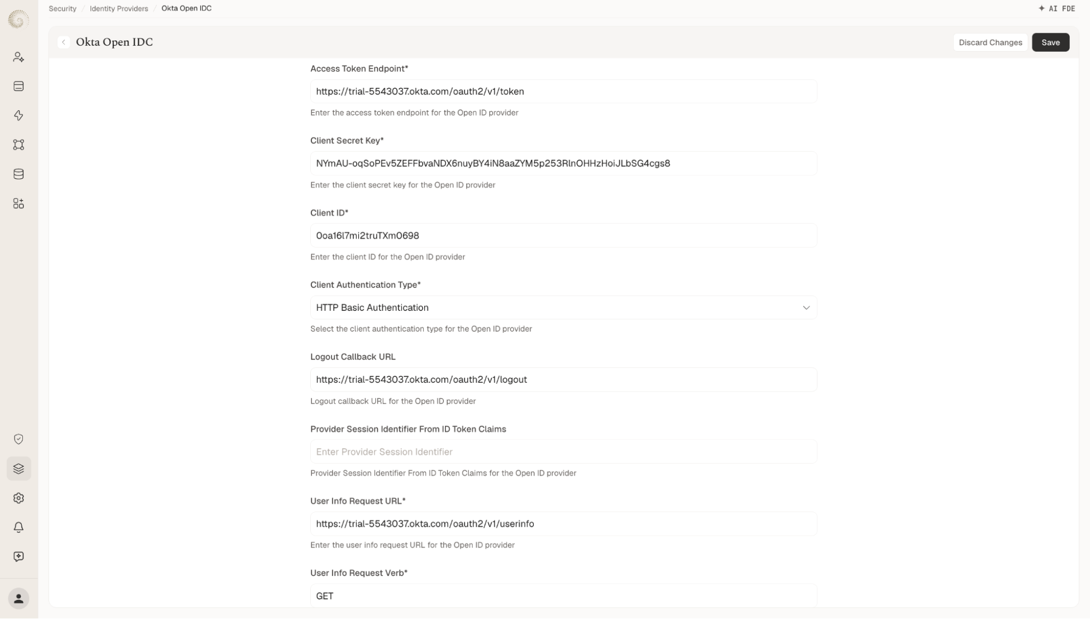This screenshot has height=619, width=1090.
Task: Click the app logo in the sidebar
Action: pos(19,20)
